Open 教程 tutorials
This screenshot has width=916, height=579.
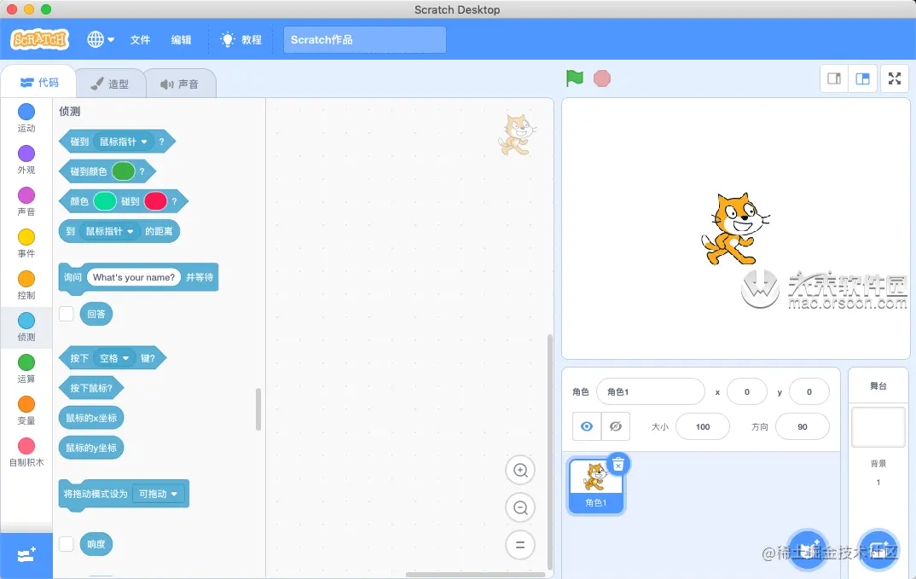[241, 40]
